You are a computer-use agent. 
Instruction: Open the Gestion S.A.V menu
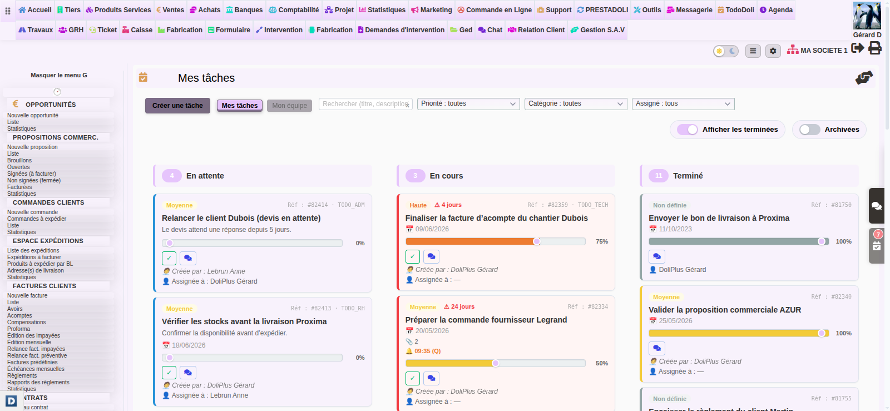(x=597, y=30)
